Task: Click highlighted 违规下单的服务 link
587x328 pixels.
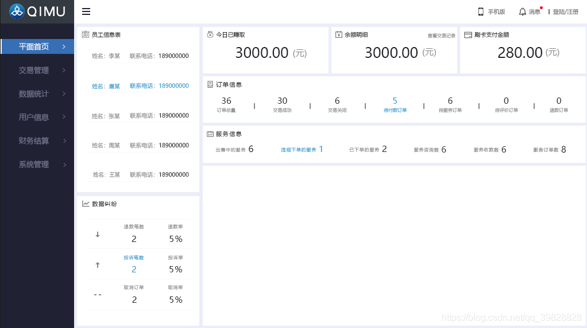Action: [x=302, y=150]
